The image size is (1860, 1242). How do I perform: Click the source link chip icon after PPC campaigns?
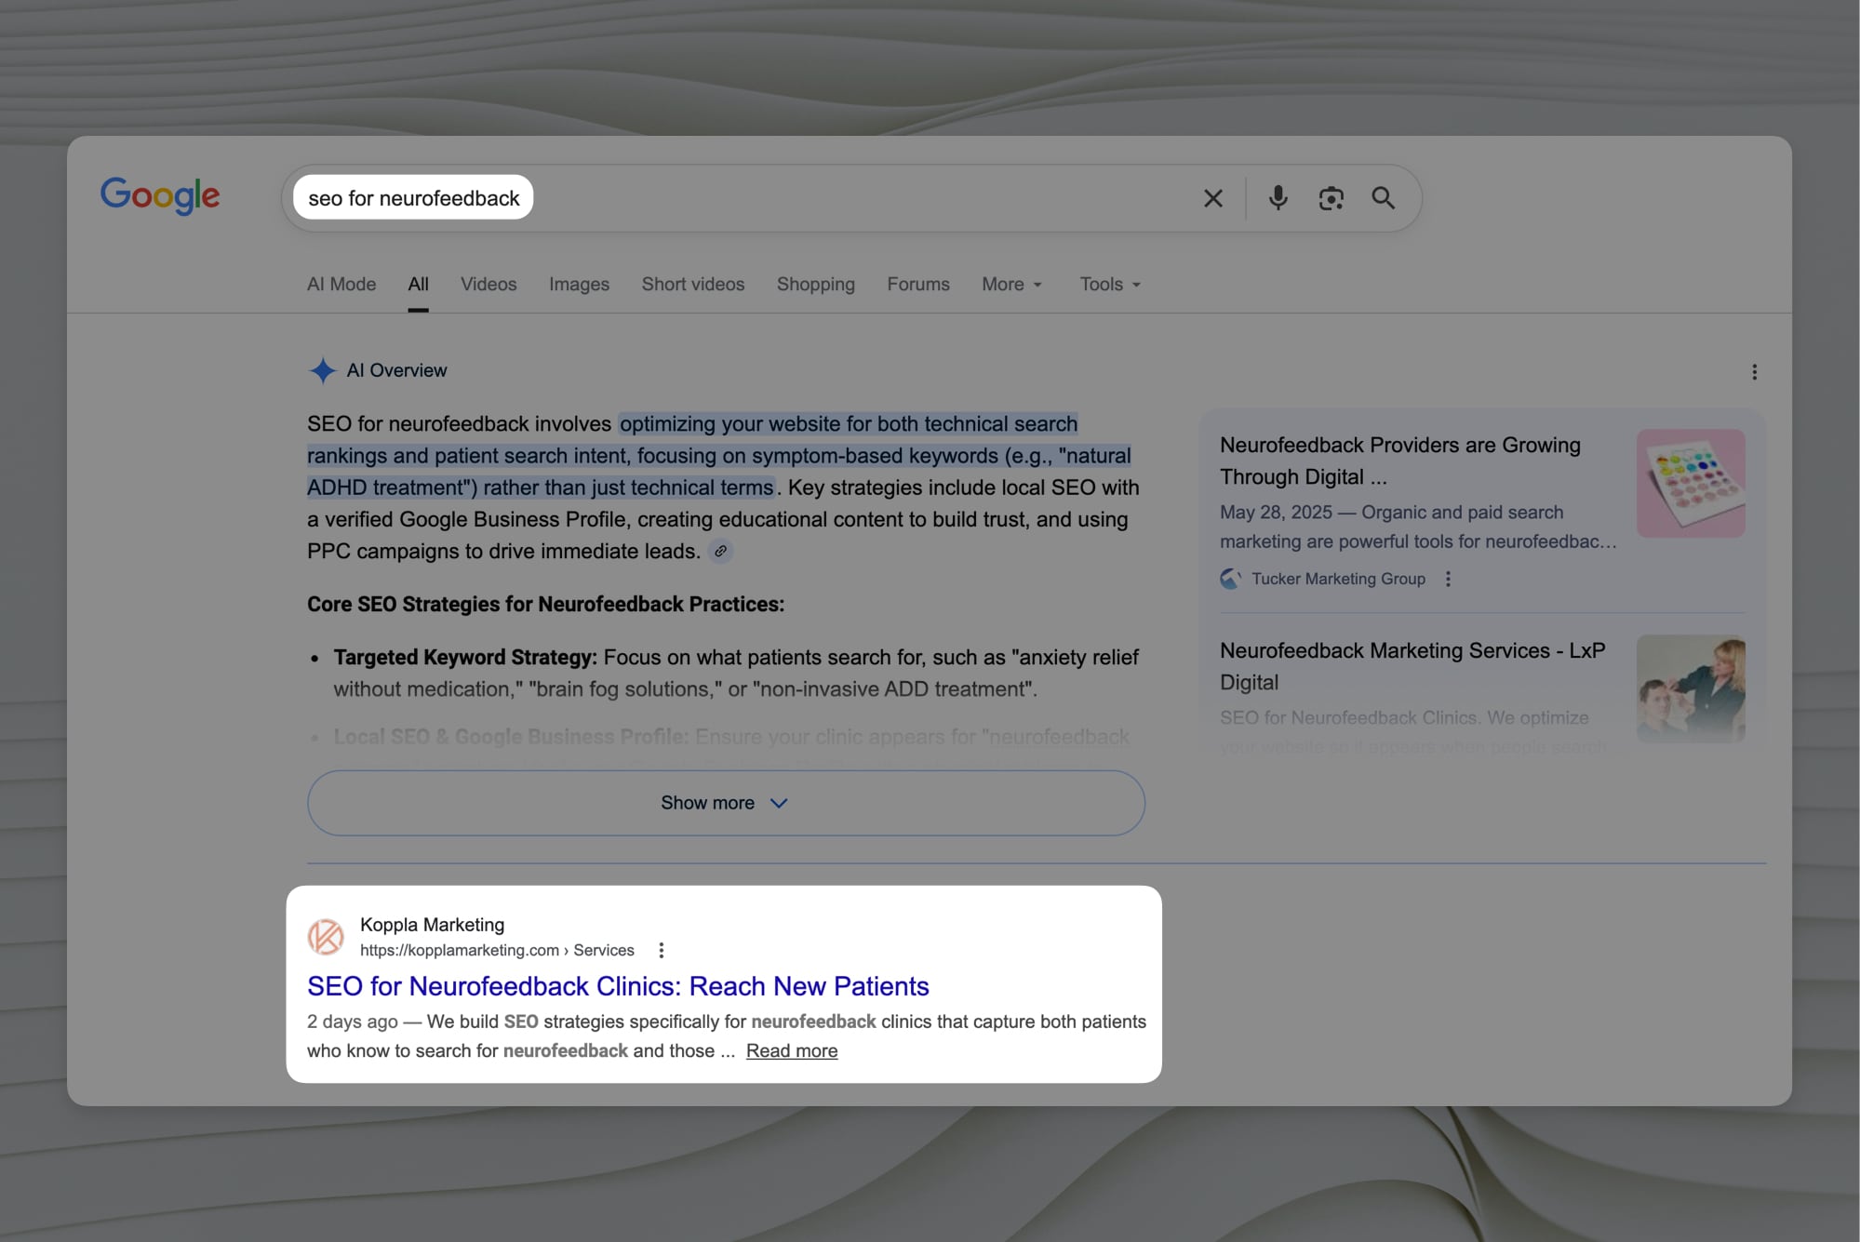pyautogui.click(x=720, y=552)
